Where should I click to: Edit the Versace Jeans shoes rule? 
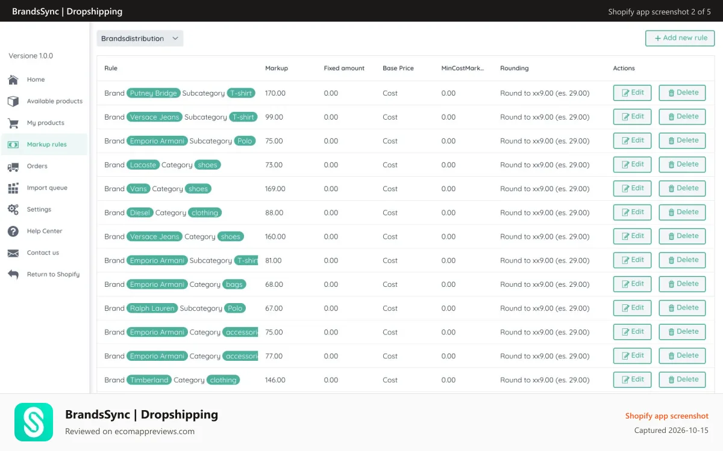(633, 236)
